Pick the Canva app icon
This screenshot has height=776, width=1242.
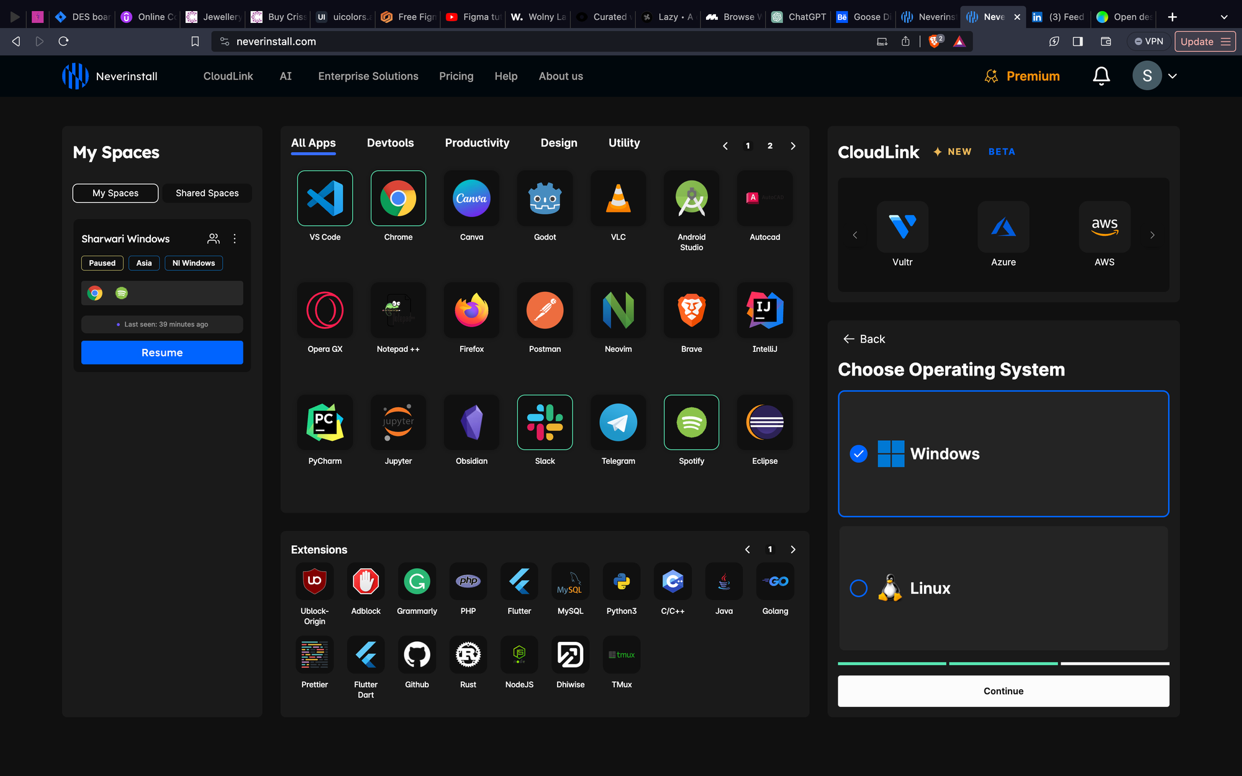coord(471,199)
